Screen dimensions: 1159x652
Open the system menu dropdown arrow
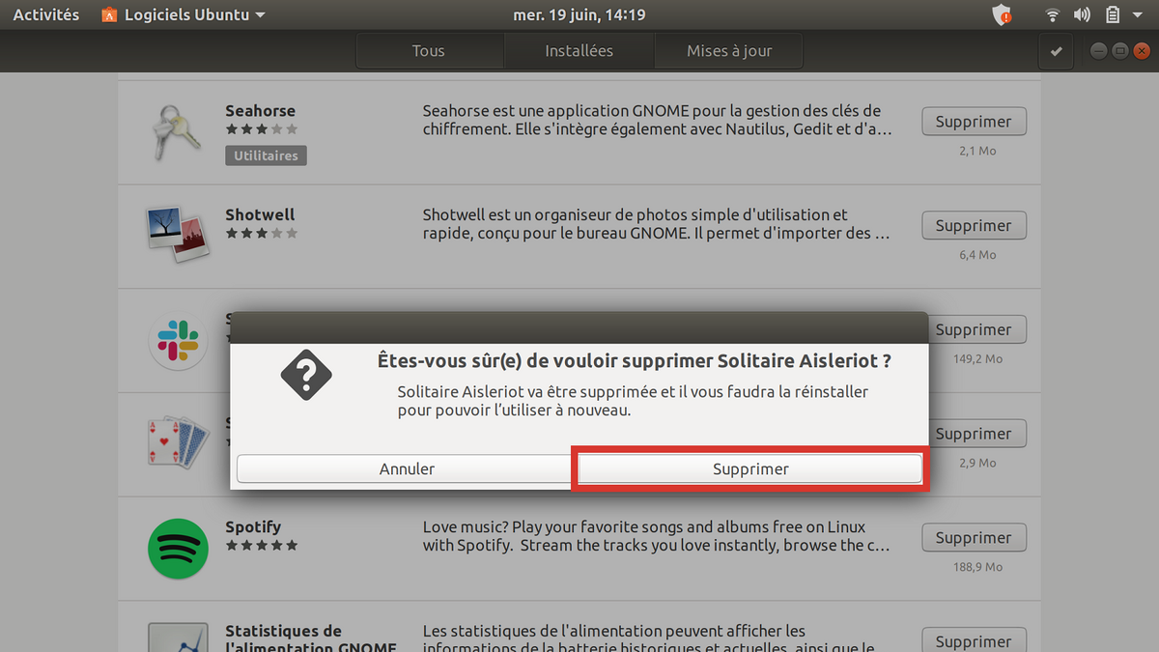pos(1139,15)
